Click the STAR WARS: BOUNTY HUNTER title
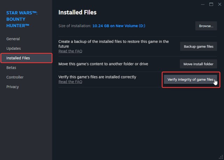The width and height of the screenshot is (224, 160). [x=22, y=19]
